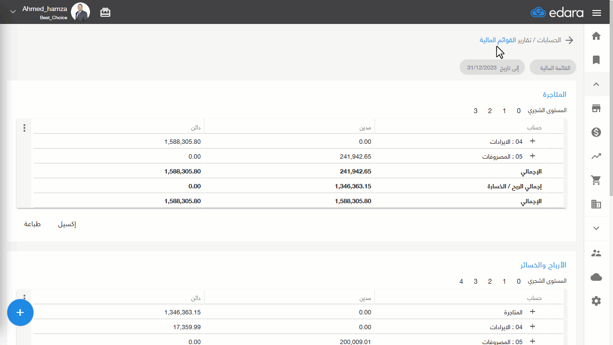Open the trending chart sidebar icon

click(596, 156)
